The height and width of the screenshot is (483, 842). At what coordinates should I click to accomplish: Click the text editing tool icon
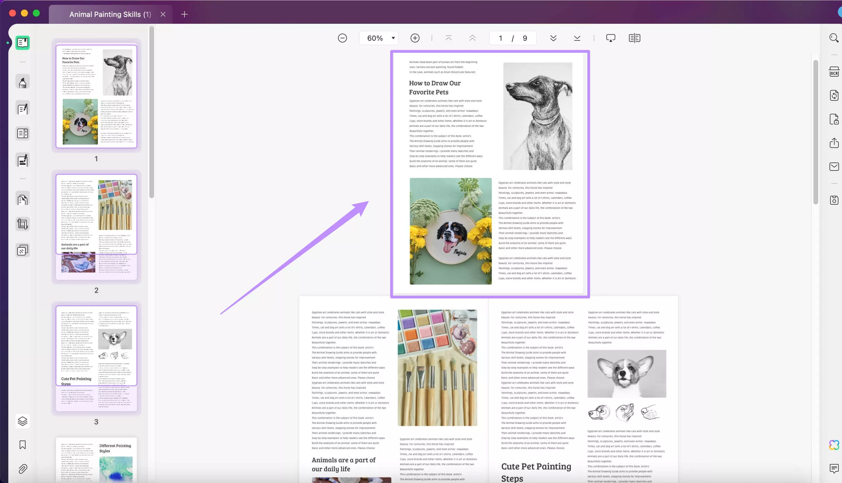(x=23, y=109)
